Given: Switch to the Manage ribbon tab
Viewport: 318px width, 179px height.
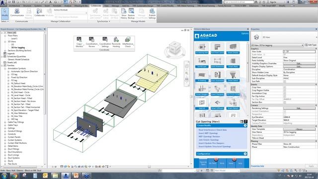Looking at the screenshot, I should tap(115, 6).
